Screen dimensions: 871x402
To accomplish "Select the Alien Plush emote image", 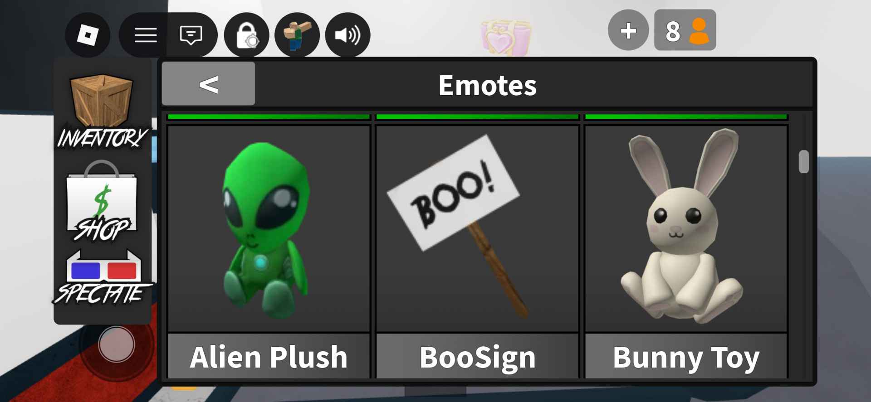I will (x=269, y=229).
